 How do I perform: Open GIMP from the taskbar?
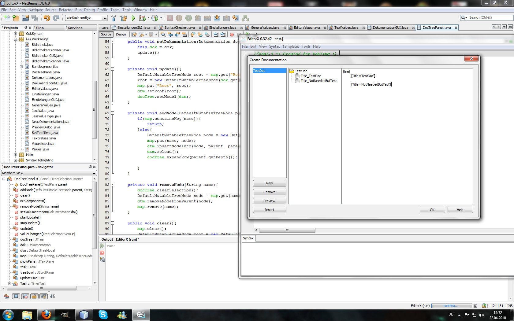click(65, 315)
